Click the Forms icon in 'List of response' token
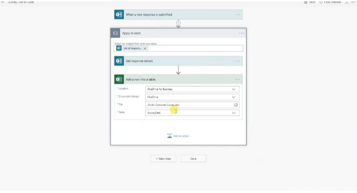Viewport: 357px width, 193px height. pos(119,48)
